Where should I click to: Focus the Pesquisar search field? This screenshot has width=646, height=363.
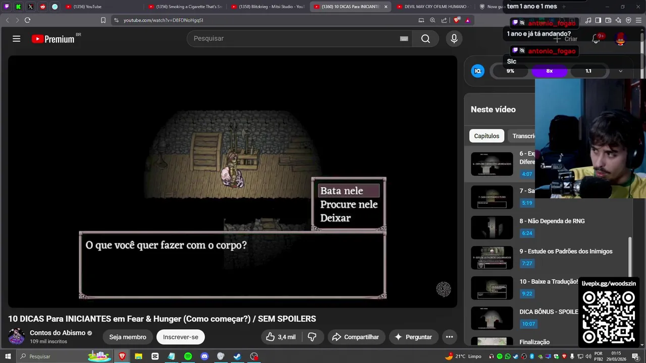(x=300, y=39)
